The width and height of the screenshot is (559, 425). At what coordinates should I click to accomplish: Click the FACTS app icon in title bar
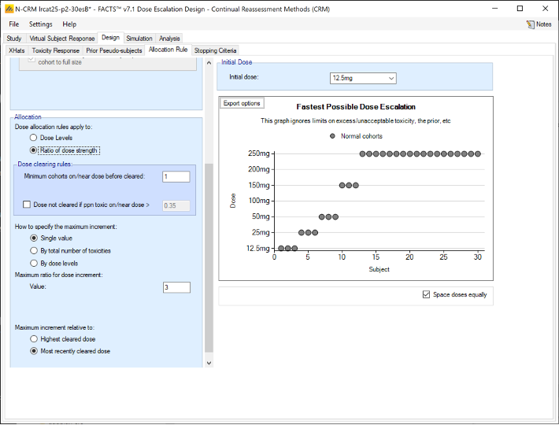point(8,8)
